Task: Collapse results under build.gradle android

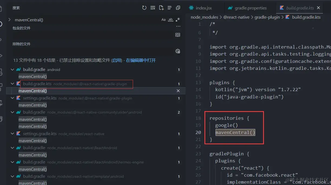Action: tap(12, 69)
